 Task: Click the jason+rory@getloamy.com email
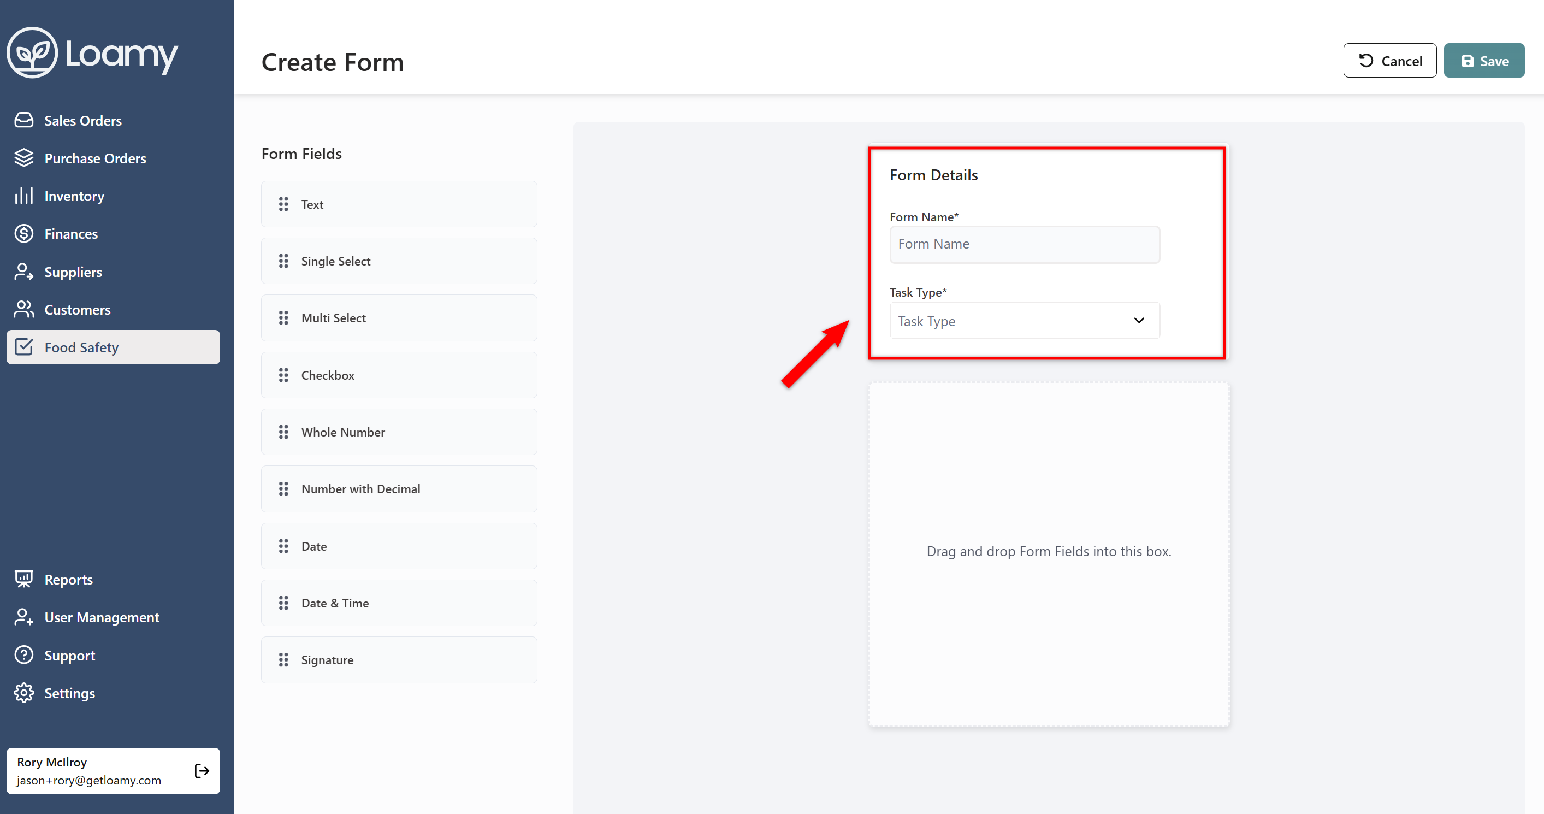pyautogui.click(x=88, y=781)
